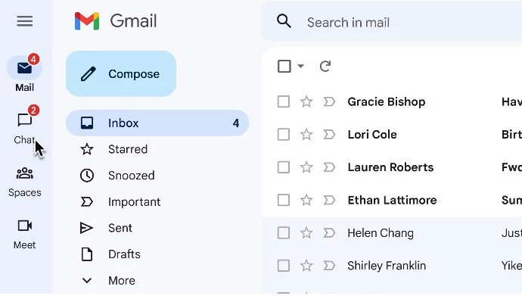Click the refresh icon above the mail list
The image size is (522, 296).
tap(325, 67)
